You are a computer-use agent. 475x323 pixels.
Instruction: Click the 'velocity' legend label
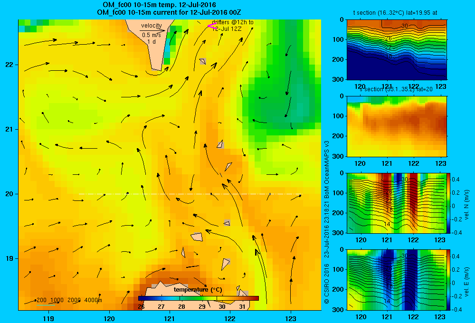[152, 26]
